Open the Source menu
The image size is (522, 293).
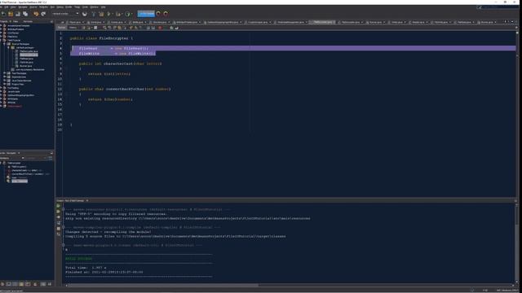(33, 7)
